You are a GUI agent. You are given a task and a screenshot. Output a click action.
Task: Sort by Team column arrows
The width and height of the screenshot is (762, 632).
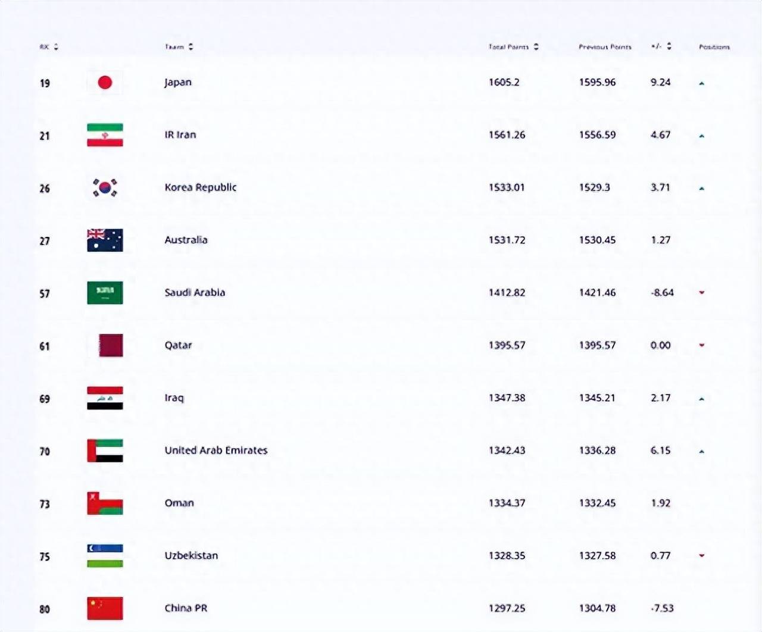coord(190,46)
